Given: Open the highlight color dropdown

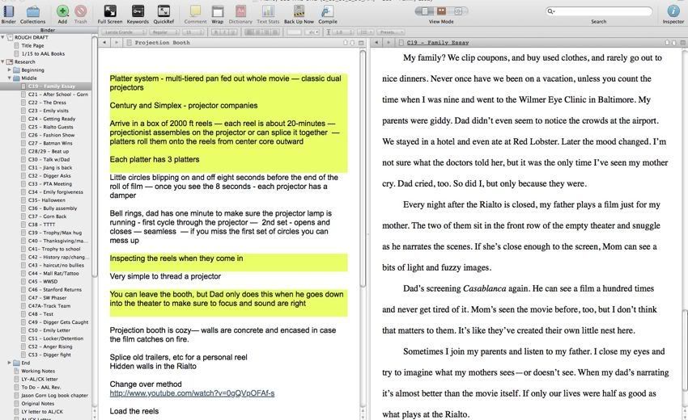Looking at the screenshot, I should click(312, 32).
